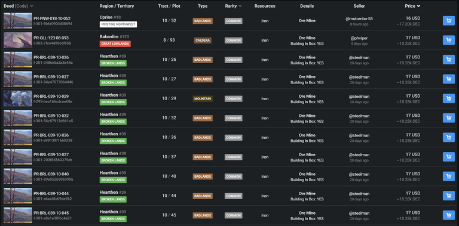Viewport: 459px width, 226px height.
Task: Click cart icon for PR-BRL-039-10-036
Action: 448,138
